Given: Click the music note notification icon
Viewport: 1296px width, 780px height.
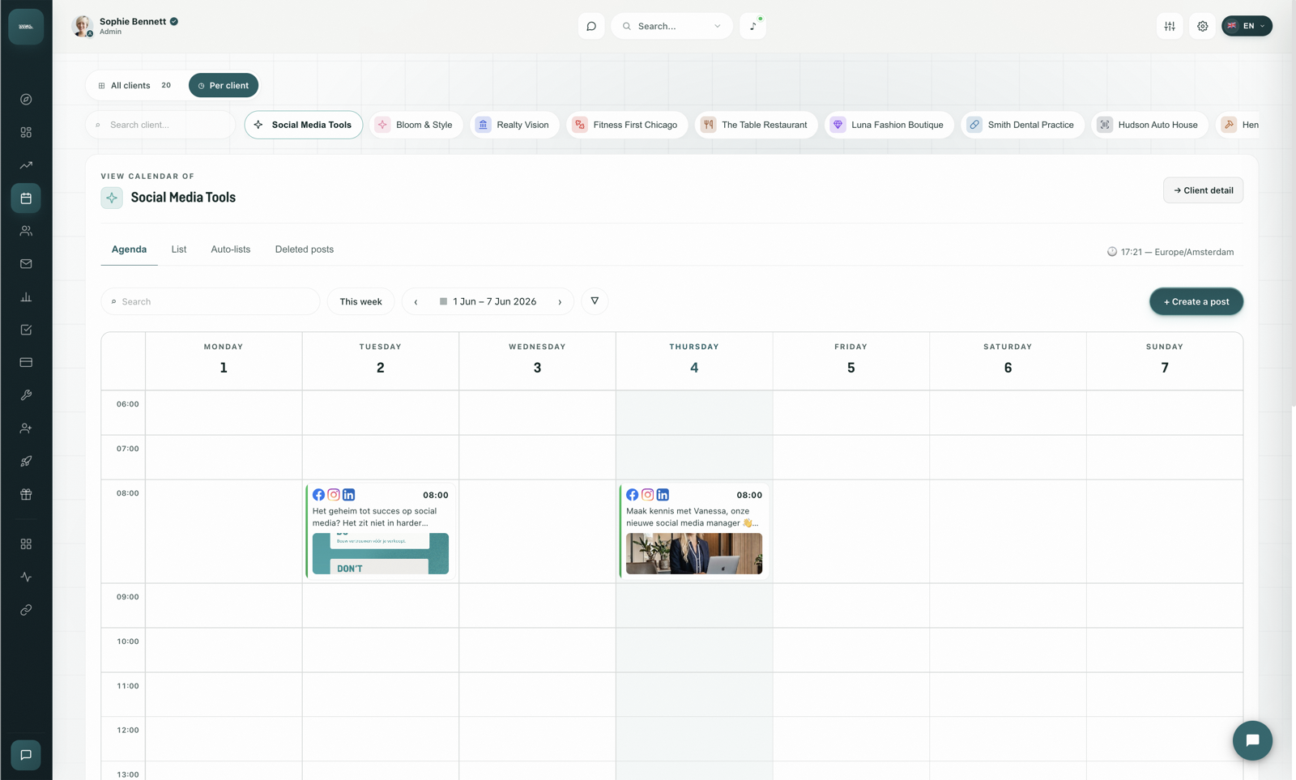Looking at the screenshot, I should (752, 26).
